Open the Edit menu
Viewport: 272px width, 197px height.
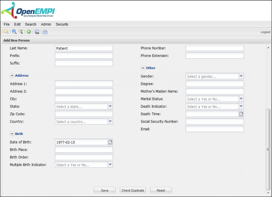click(x=17, y=24)
